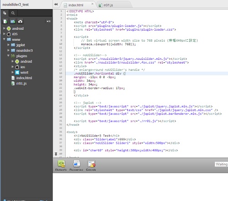Expand the jqplot folder arrow
The width and height of the screenshot is (228, 201).
click(x=8, y=45)
